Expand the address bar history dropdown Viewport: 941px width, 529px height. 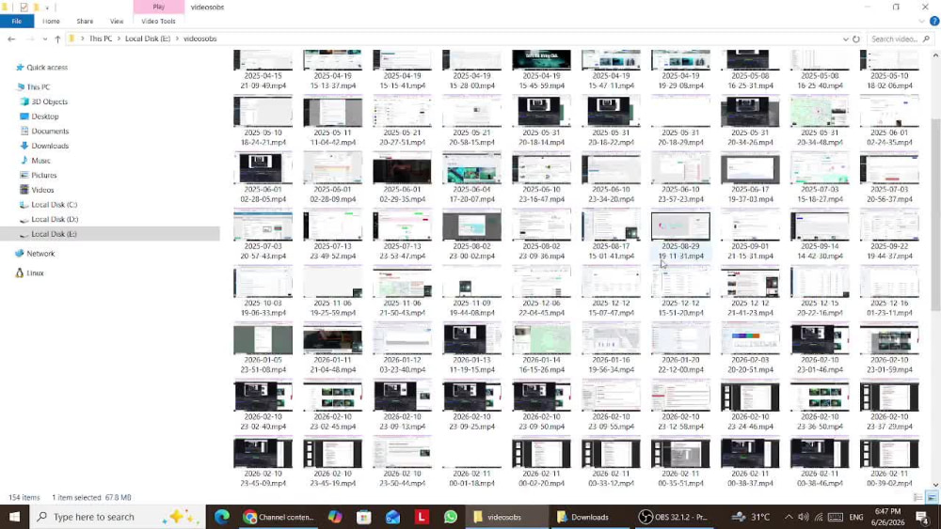tap(846, 39)
